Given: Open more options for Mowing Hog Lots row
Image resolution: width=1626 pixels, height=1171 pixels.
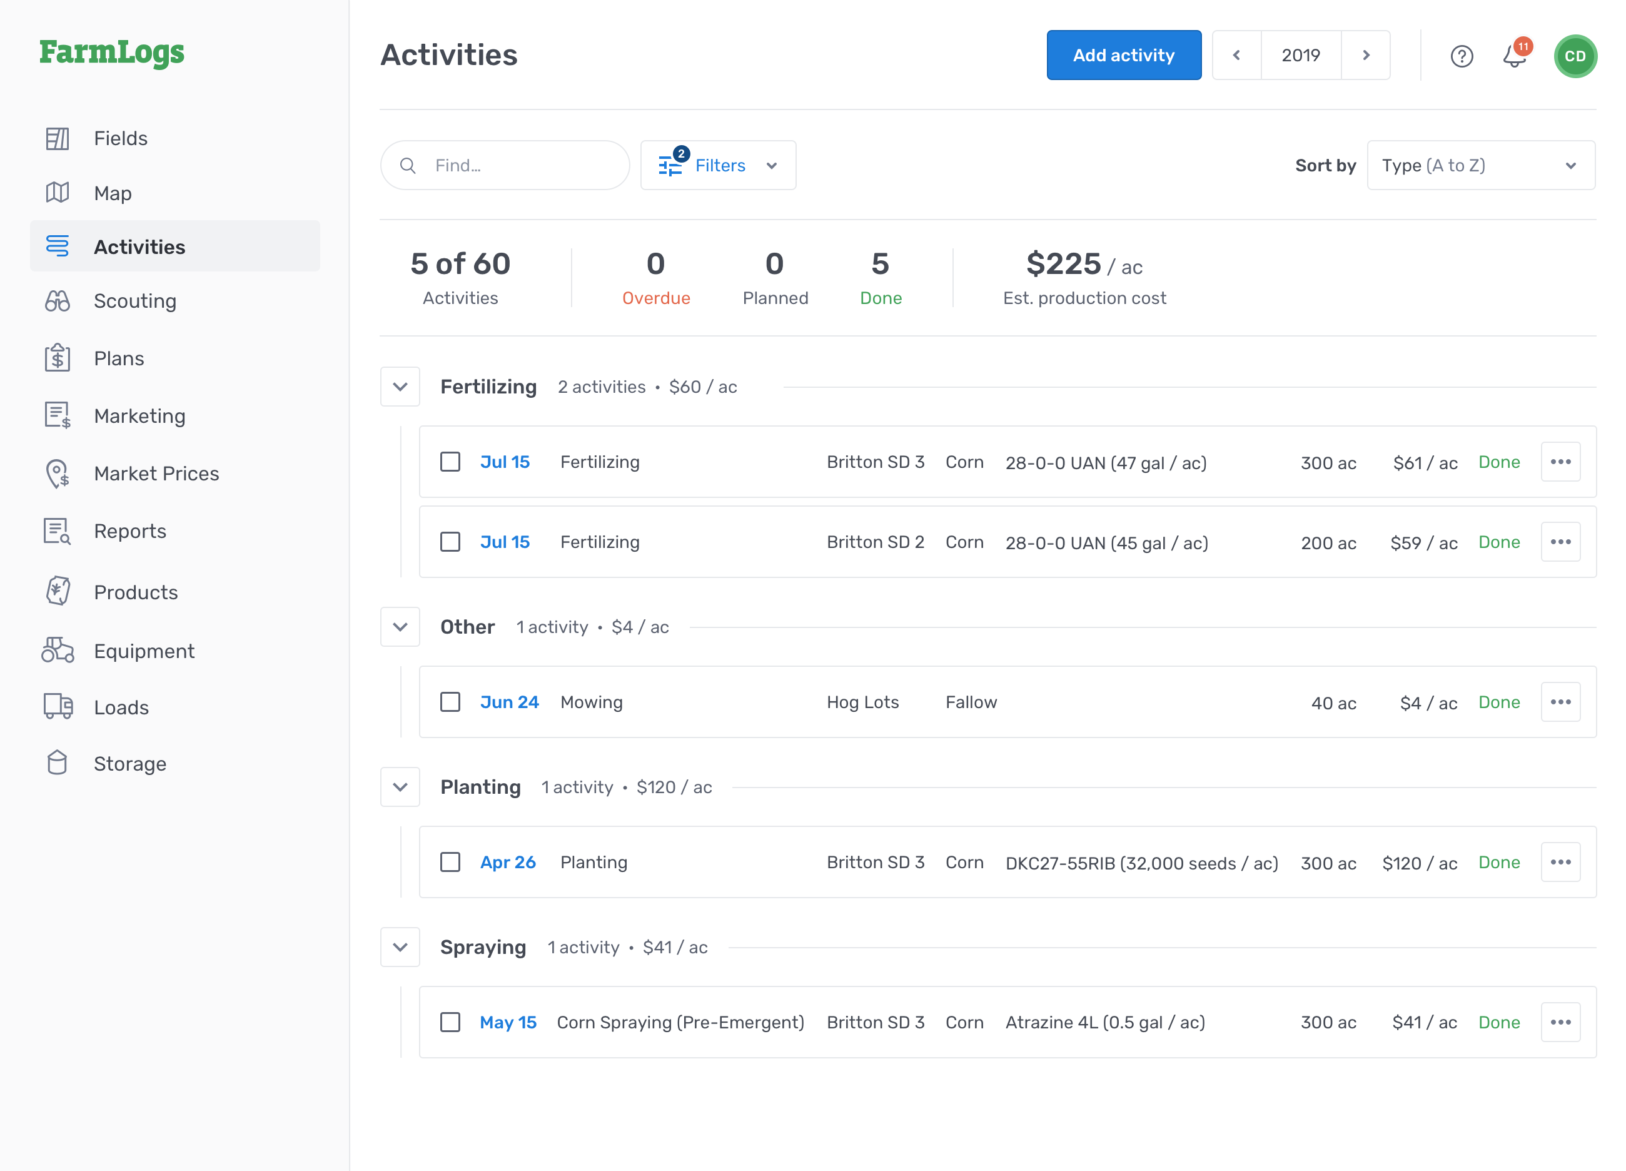Looking at the screenshot, I should tap(1561, 702).
